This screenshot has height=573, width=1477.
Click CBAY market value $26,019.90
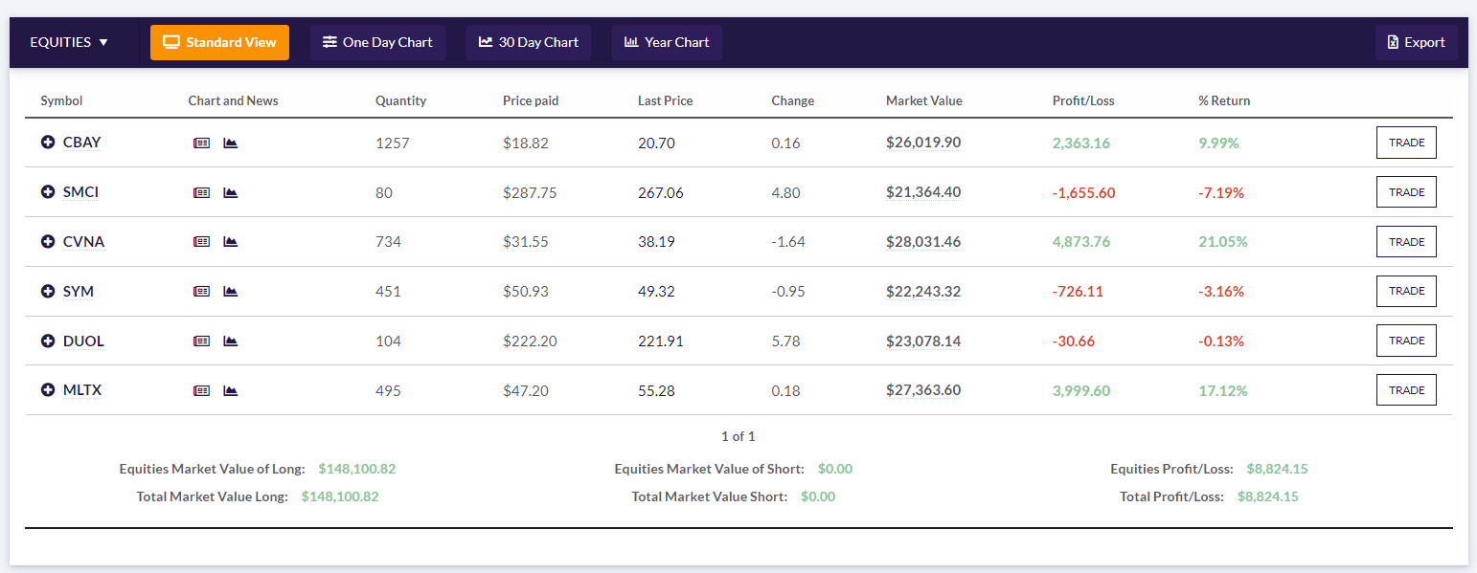click(x=923, y=143)
